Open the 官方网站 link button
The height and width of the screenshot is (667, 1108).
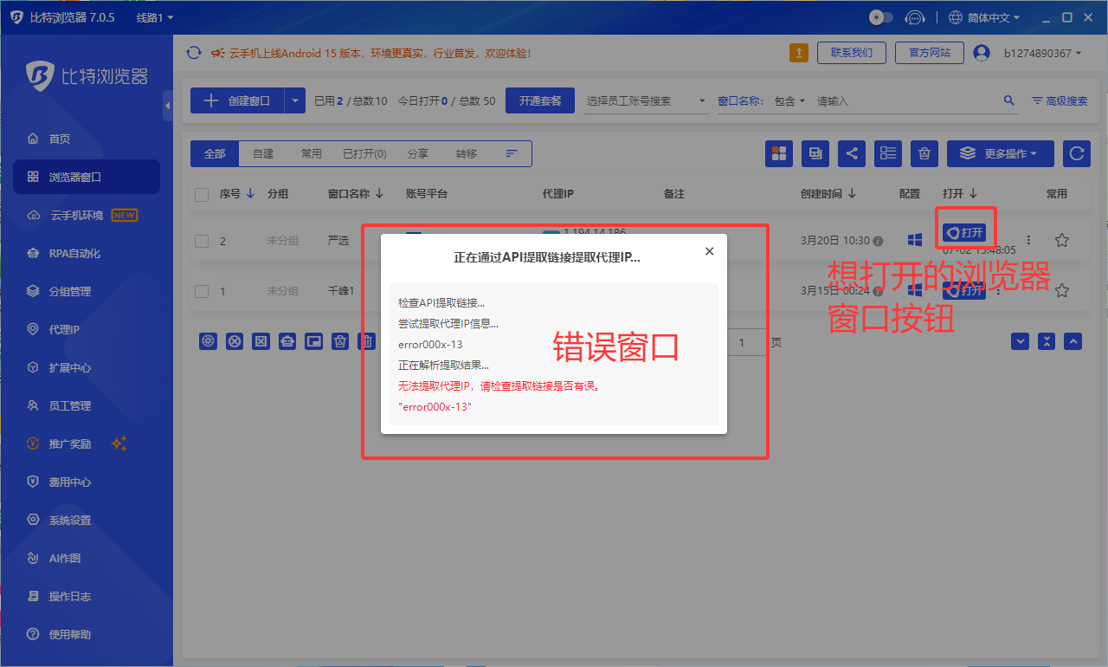[930, 53]
